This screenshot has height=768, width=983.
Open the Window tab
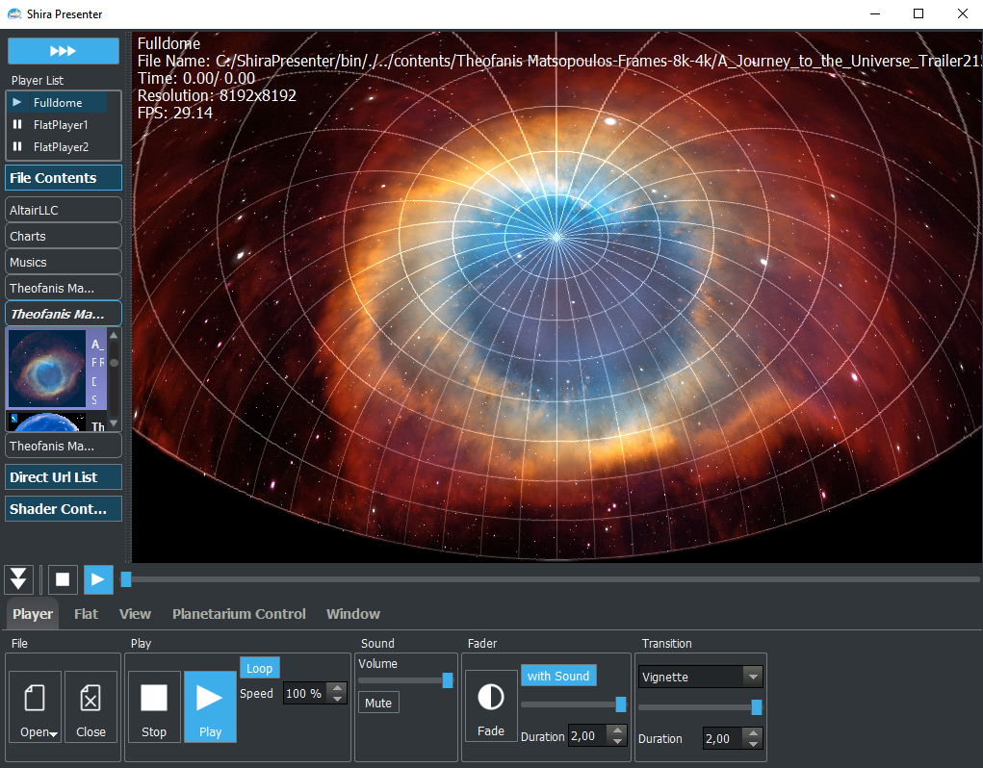(x=353, y=614)
